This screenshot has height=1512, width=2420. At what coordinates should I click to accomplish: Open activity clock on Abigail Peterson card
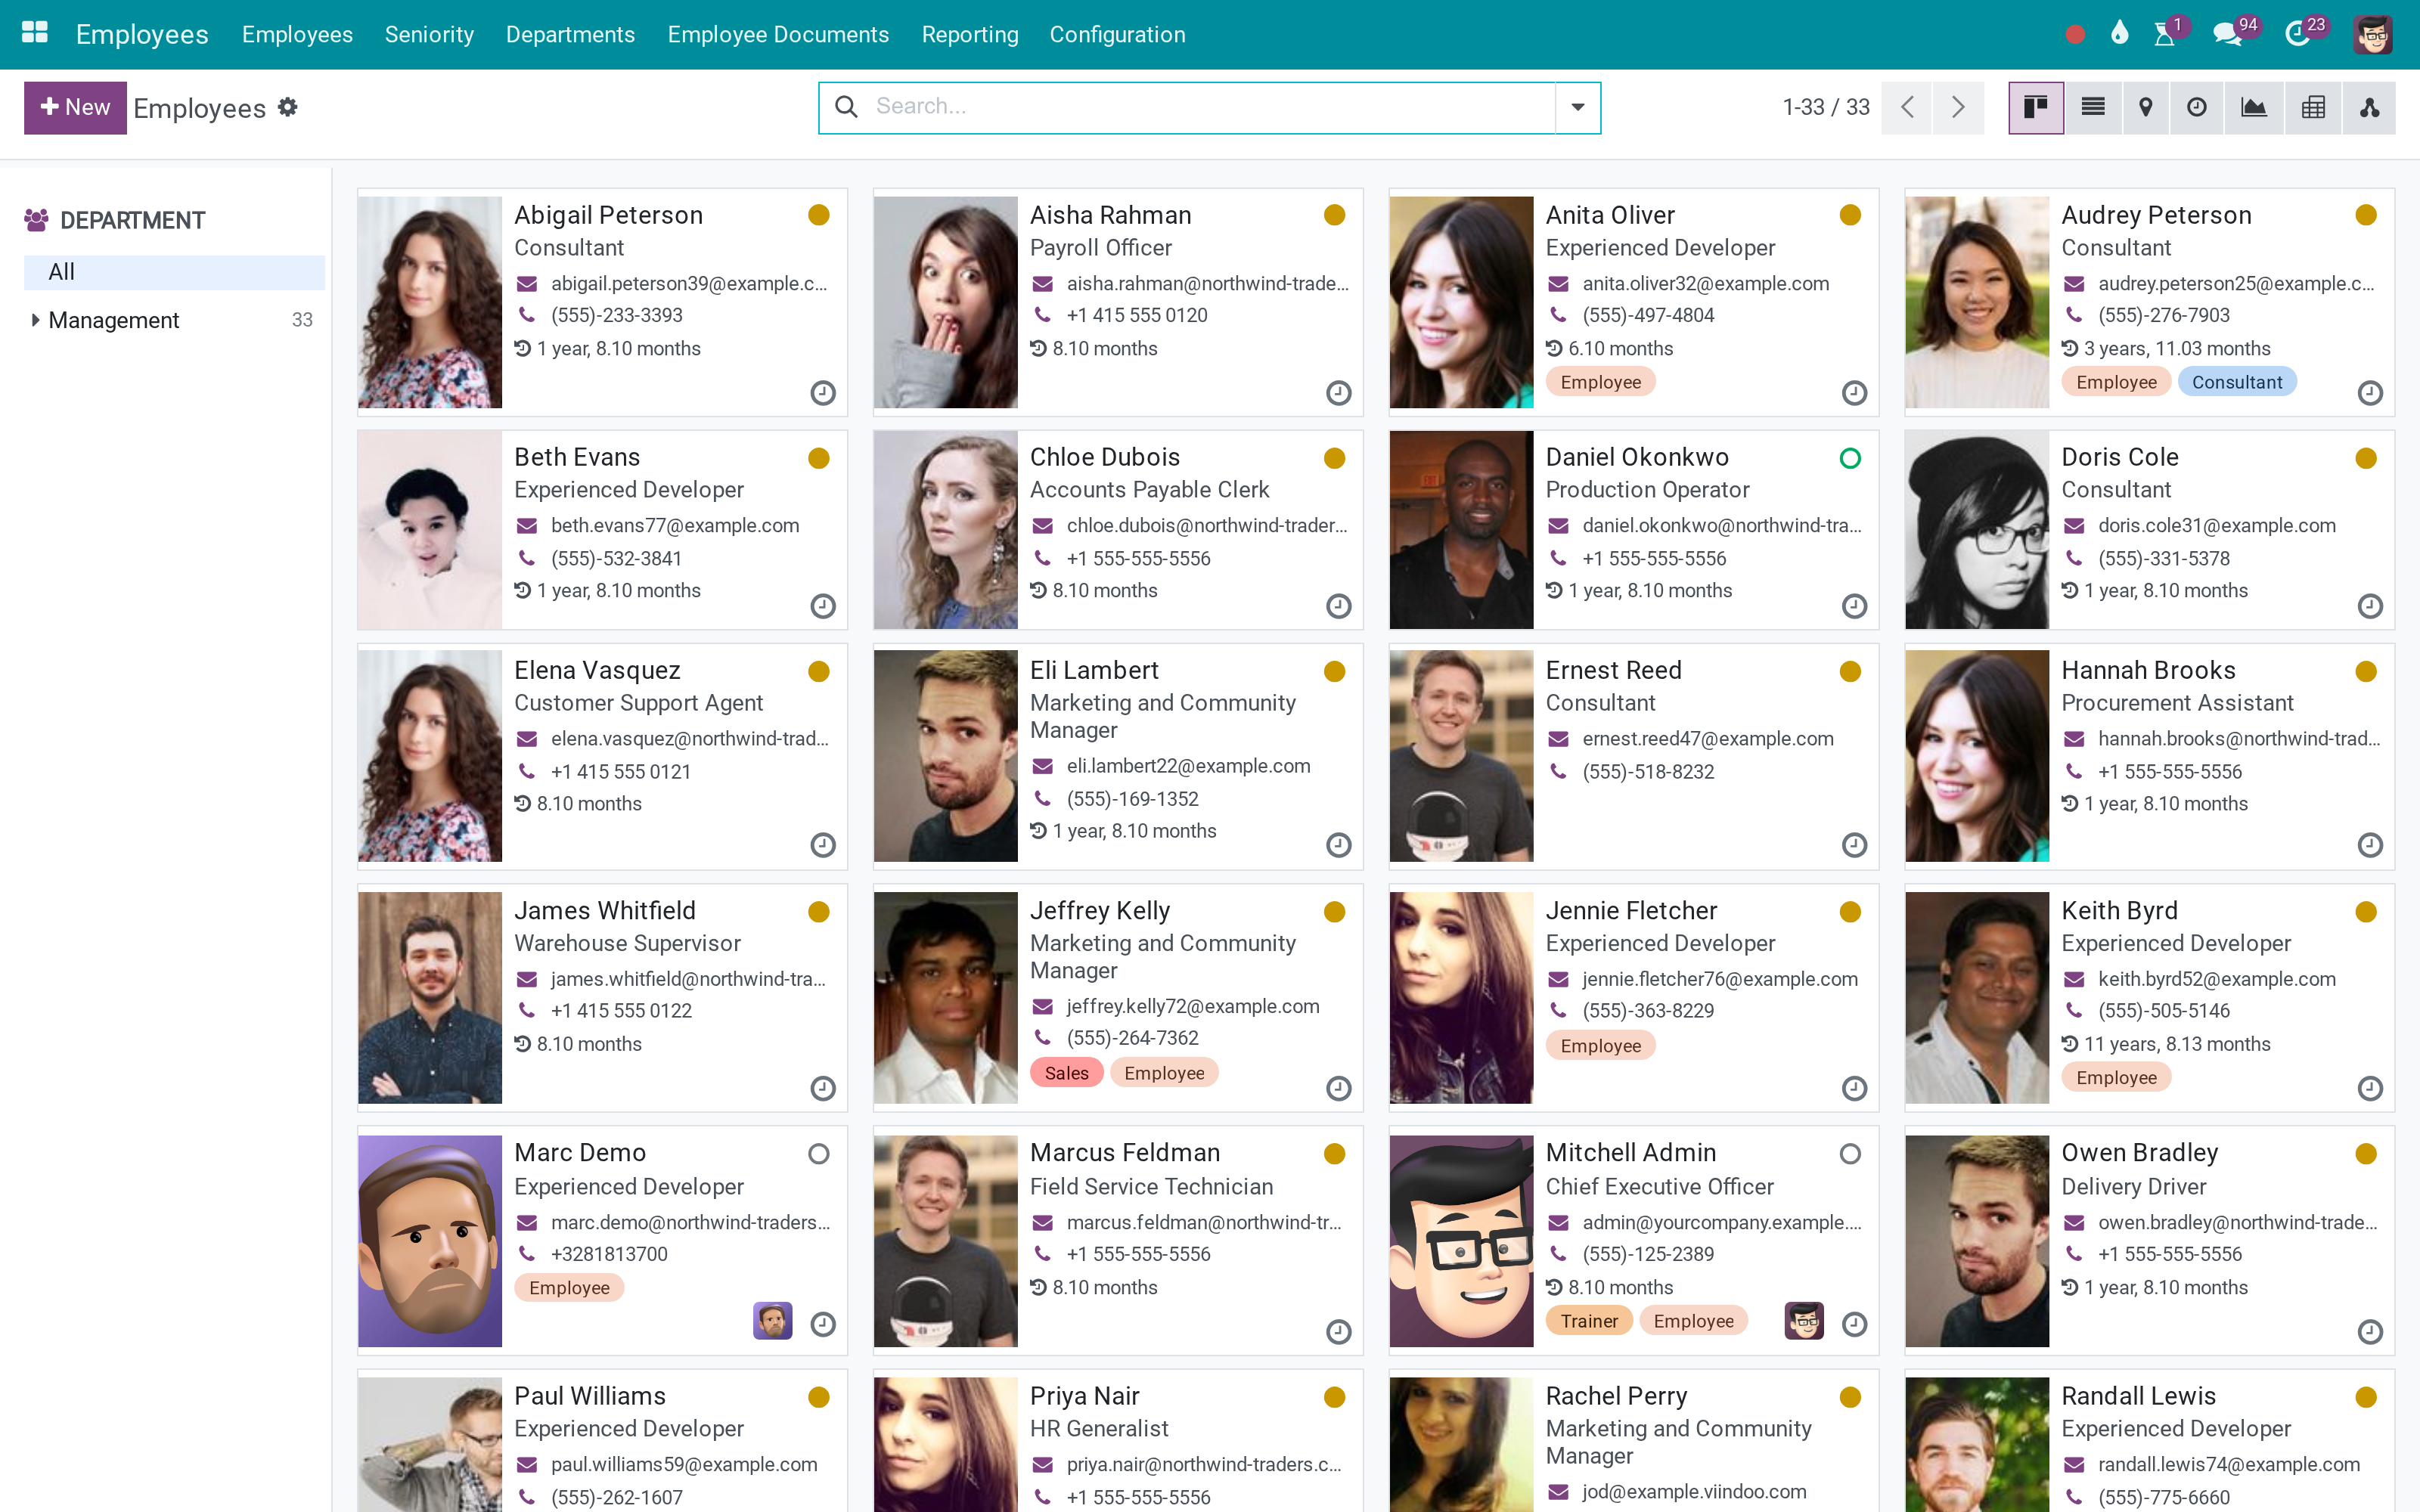click(x=823, y=393)
